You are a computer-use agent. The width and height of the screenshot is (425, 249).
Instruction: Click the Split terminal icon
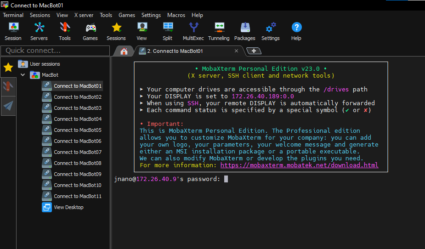click(168, 28)
